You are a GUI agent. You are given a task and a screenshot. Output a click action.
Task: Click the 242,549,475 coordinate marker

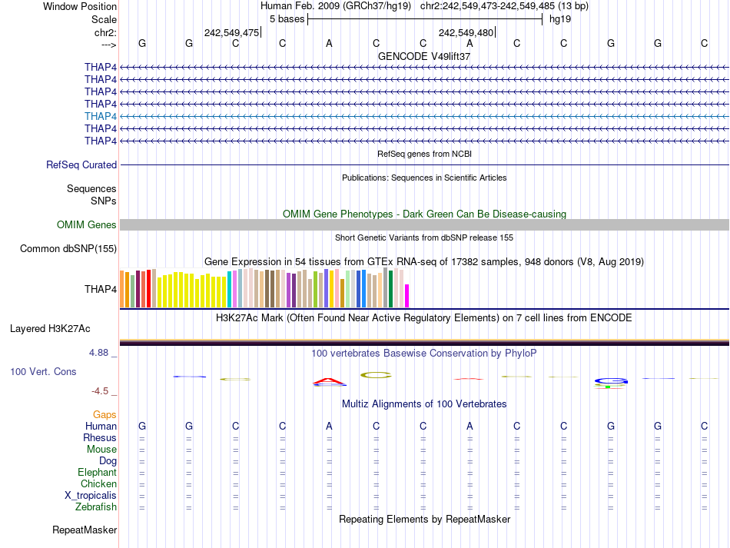[x=231, y=32]
